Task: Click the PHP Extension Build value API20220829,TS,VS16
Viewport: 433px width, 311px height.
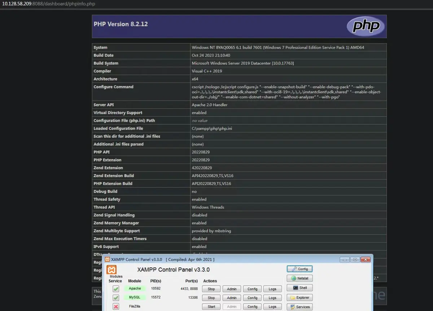Action: [211, 184]
